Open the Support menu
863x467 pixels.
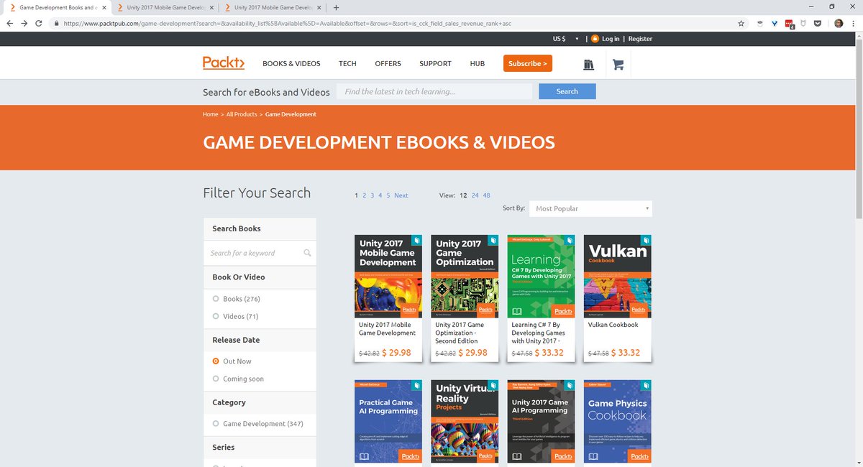click(435, 63)
